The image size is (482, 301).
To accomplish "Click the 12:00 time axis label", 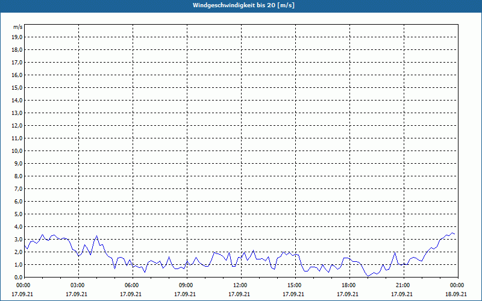I will 240,285.
